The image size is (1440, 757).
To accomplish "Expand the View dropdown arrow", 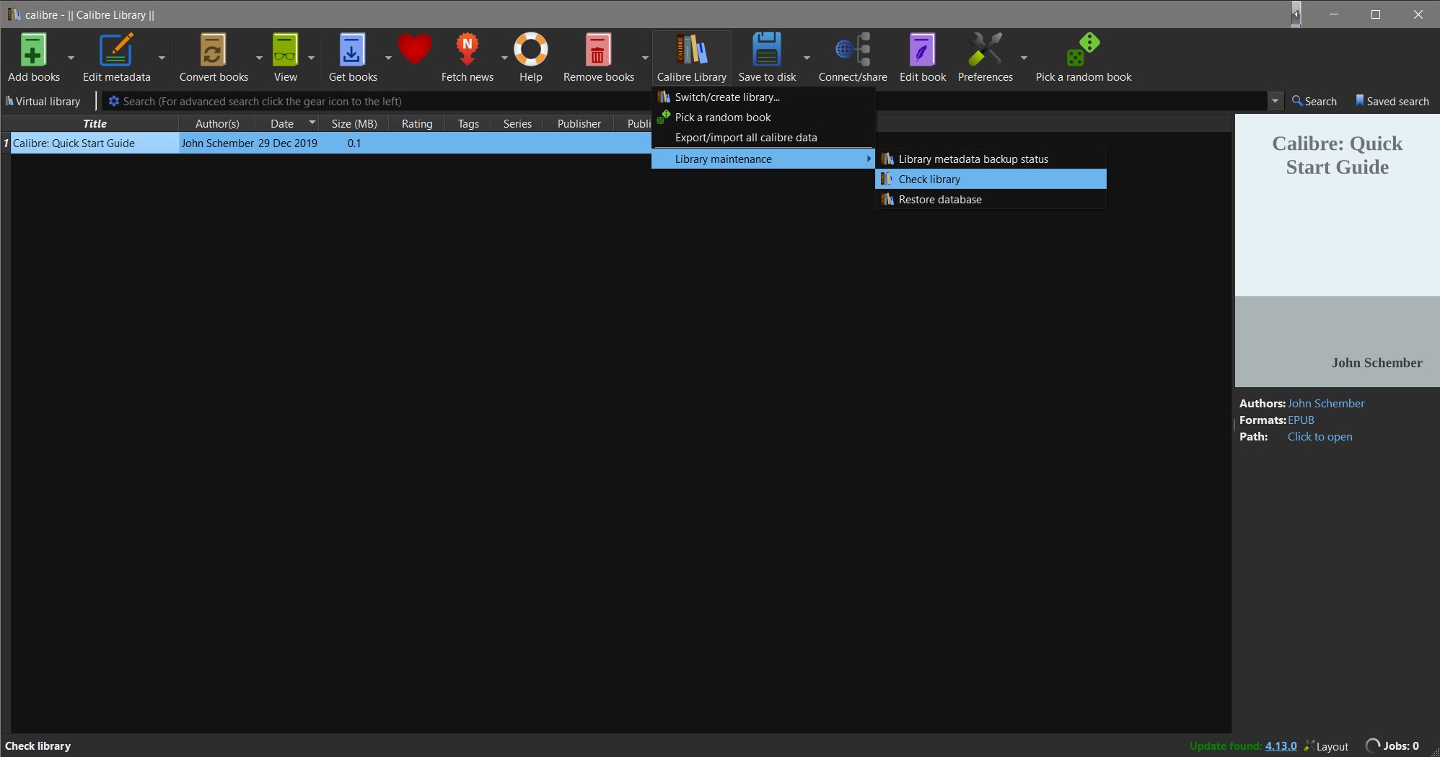I will [x=311, y=58].
